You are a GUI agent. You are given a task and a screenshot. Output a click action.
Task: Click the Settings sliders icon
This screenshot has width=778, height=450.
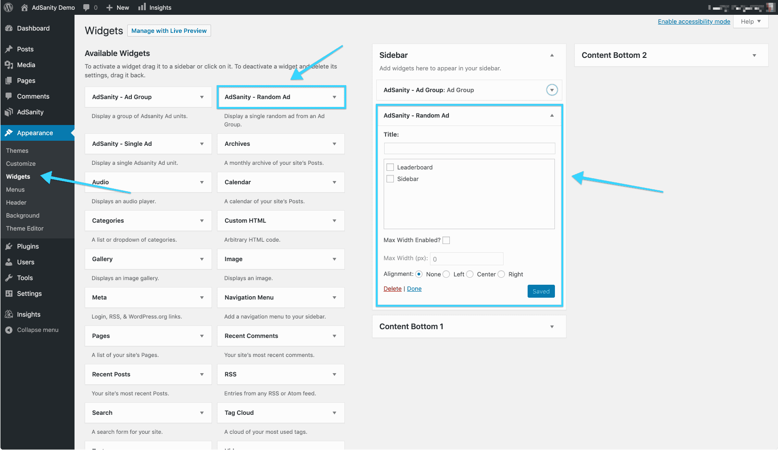click(9, 294)
